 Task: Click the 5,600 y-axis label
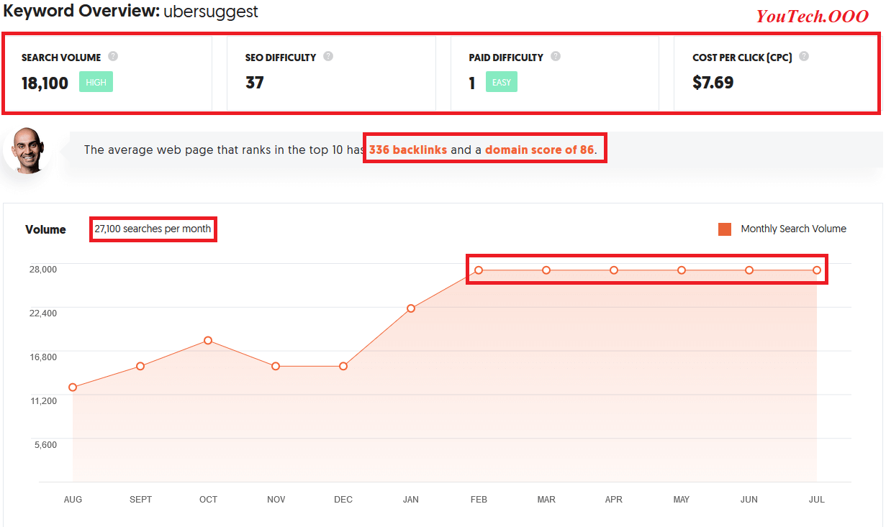(x=45, y=444)
